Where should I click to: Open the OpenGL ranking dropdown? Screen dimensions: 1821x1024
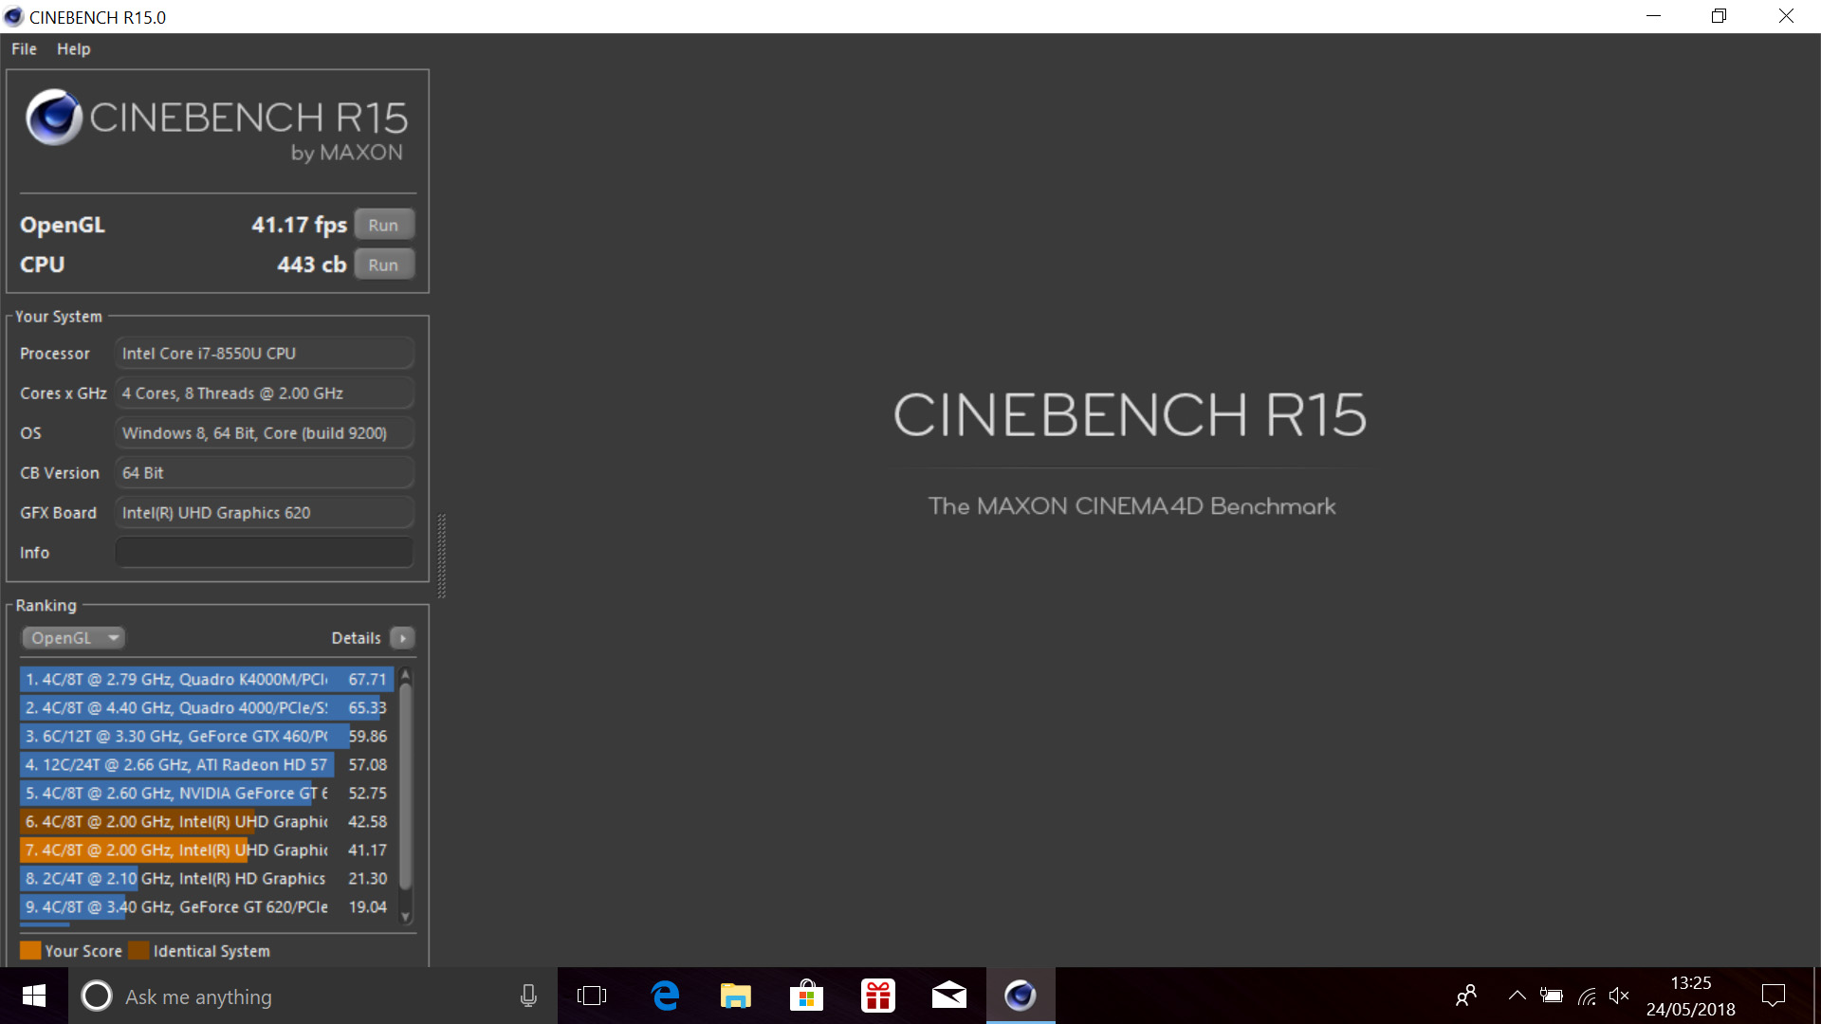click(74, 638)
